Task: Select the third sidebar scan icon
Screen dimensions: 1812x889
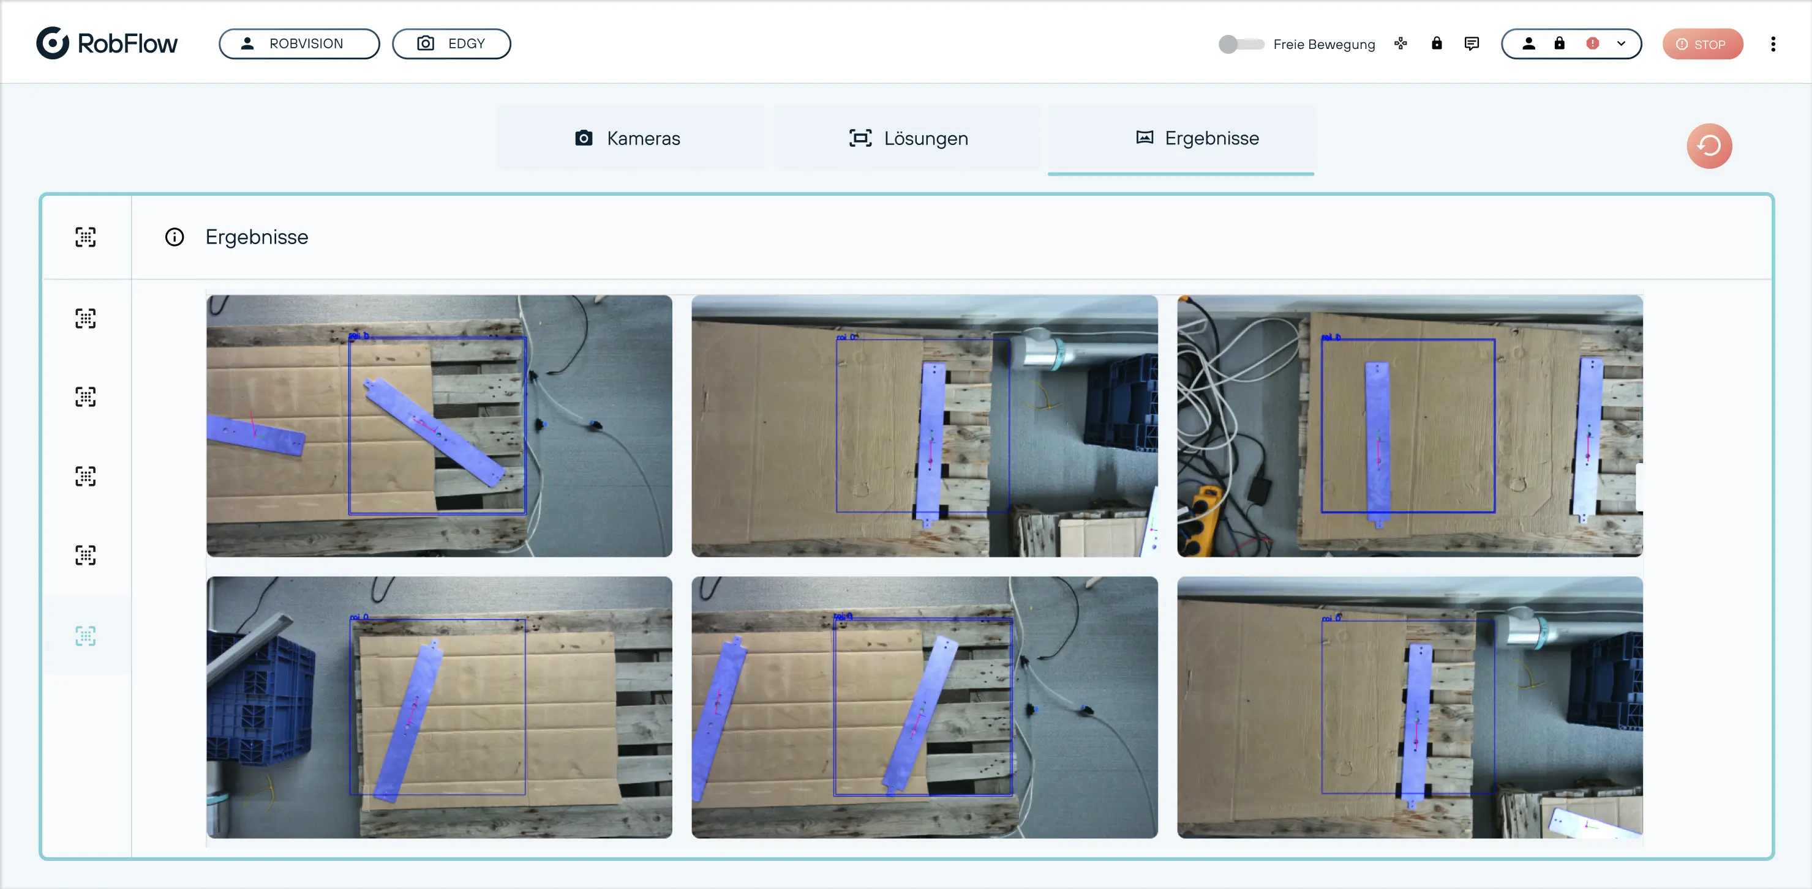Action: pos(86,397)
